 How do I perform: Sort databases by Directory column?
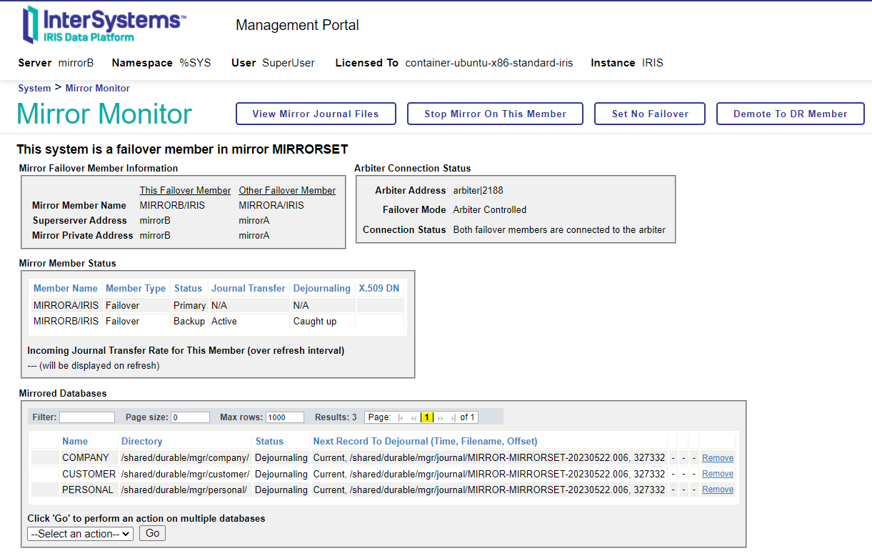click(141, 442)
